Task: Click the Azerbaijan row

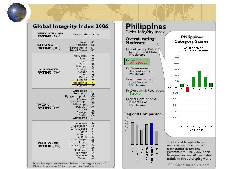Action: point(83,126)
